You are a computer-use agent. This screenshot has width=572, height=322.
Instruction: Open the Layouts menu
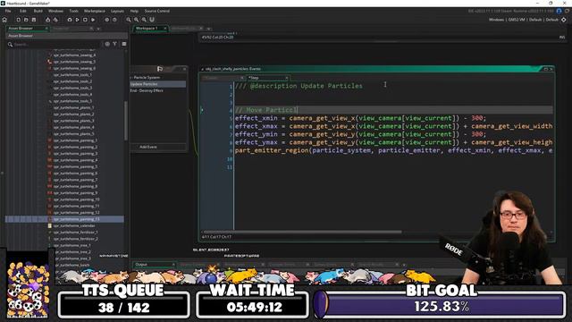pos(117,11)
